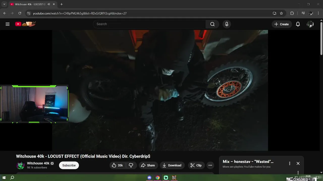
Task: Start voice search with microphone
Action: (227, 24)
